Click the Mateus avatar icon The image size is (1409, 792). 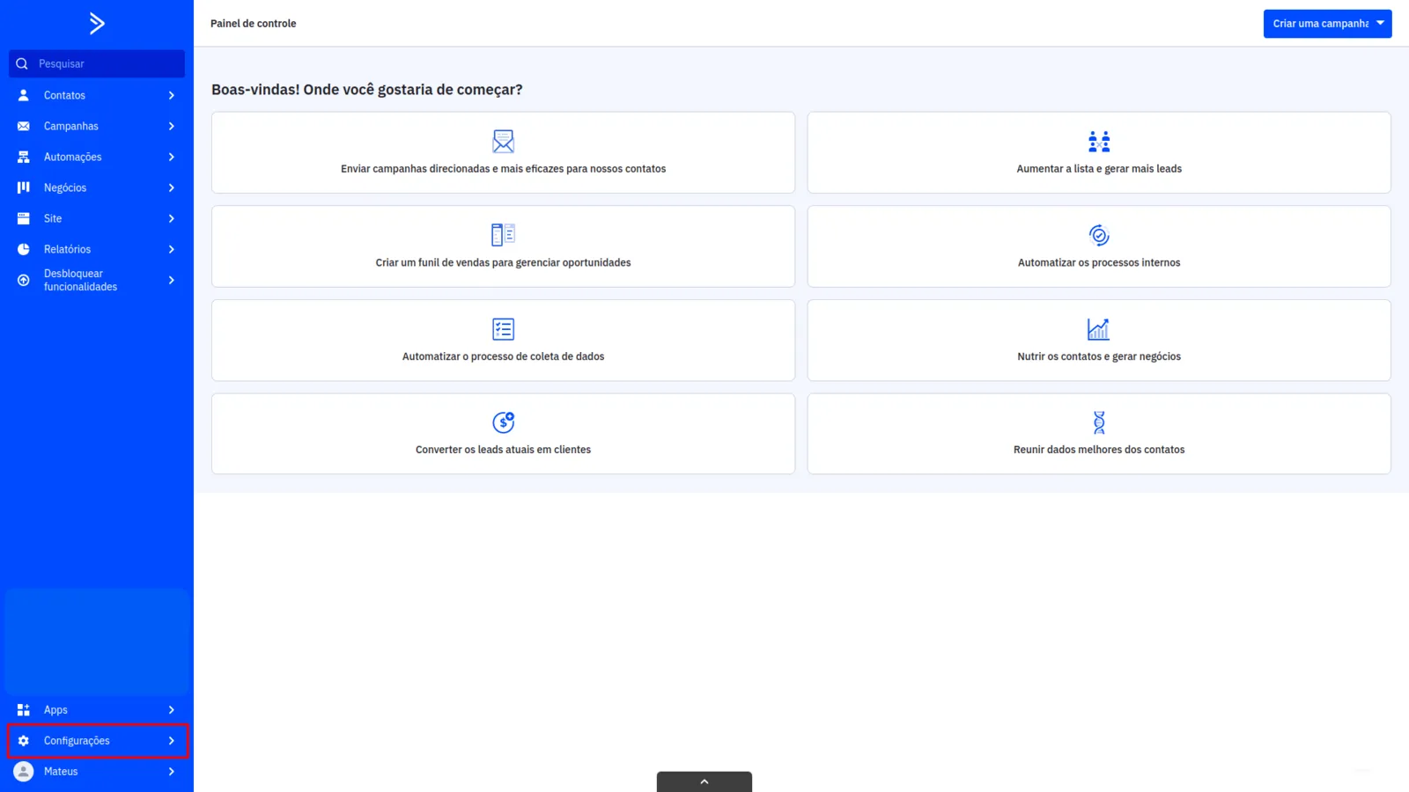(x=24, y=772)
